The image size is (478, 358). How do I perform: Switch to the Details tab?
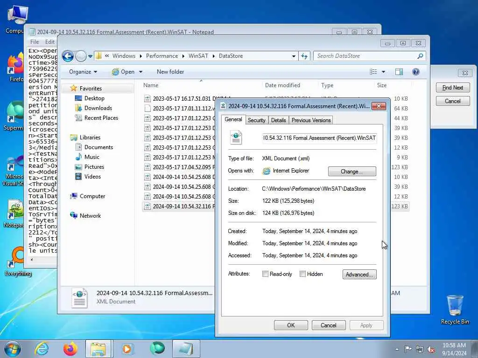[x=278, y=120]
